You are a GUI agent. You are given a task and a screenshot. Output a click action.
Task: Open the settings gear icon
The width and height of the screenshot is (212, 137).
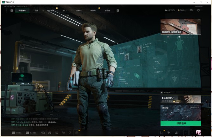click(198, 10)
